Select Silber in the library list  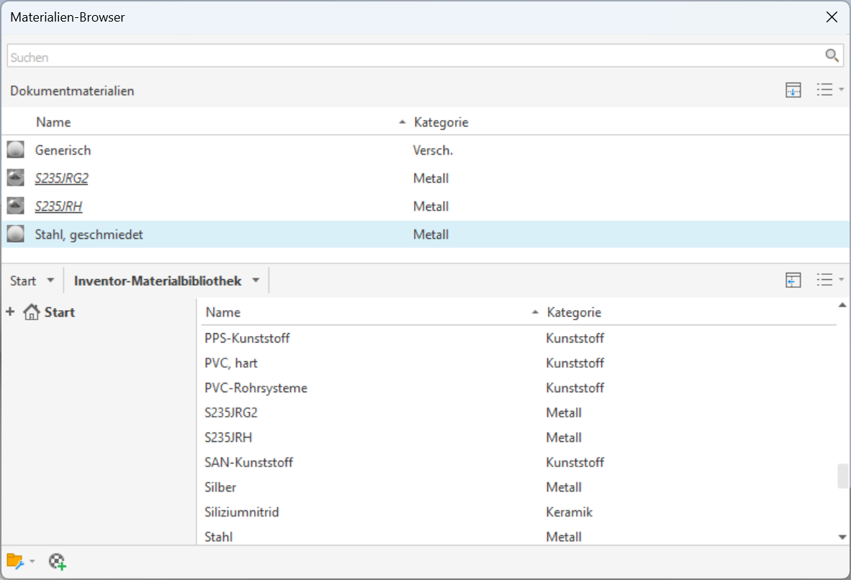[x=220, y=487]
